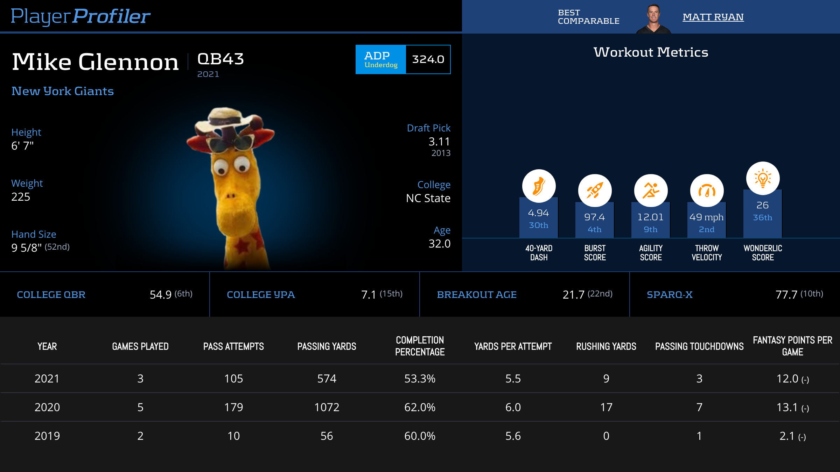840x472 pixels.
Task: Click the Throw Velocity speedometer icon
Action: pos(707,191)
